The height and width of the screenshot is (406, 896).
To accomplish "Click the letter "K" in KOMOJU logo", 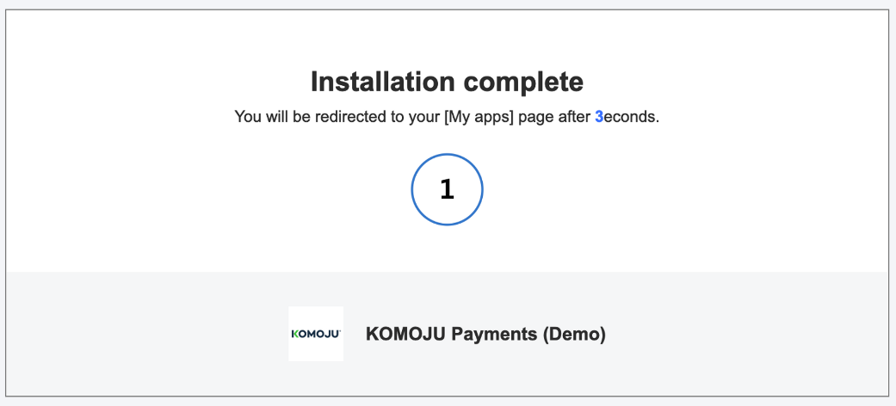I will 294,334.
